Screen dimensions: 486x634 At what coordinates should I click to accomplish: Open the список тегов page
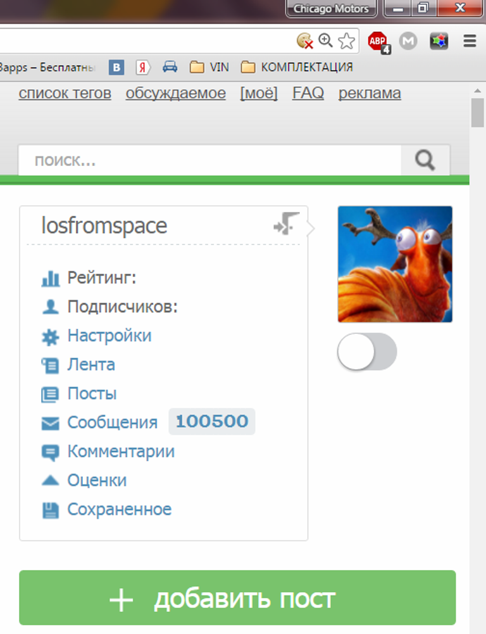pyautogui.click(x=65, y=93)
